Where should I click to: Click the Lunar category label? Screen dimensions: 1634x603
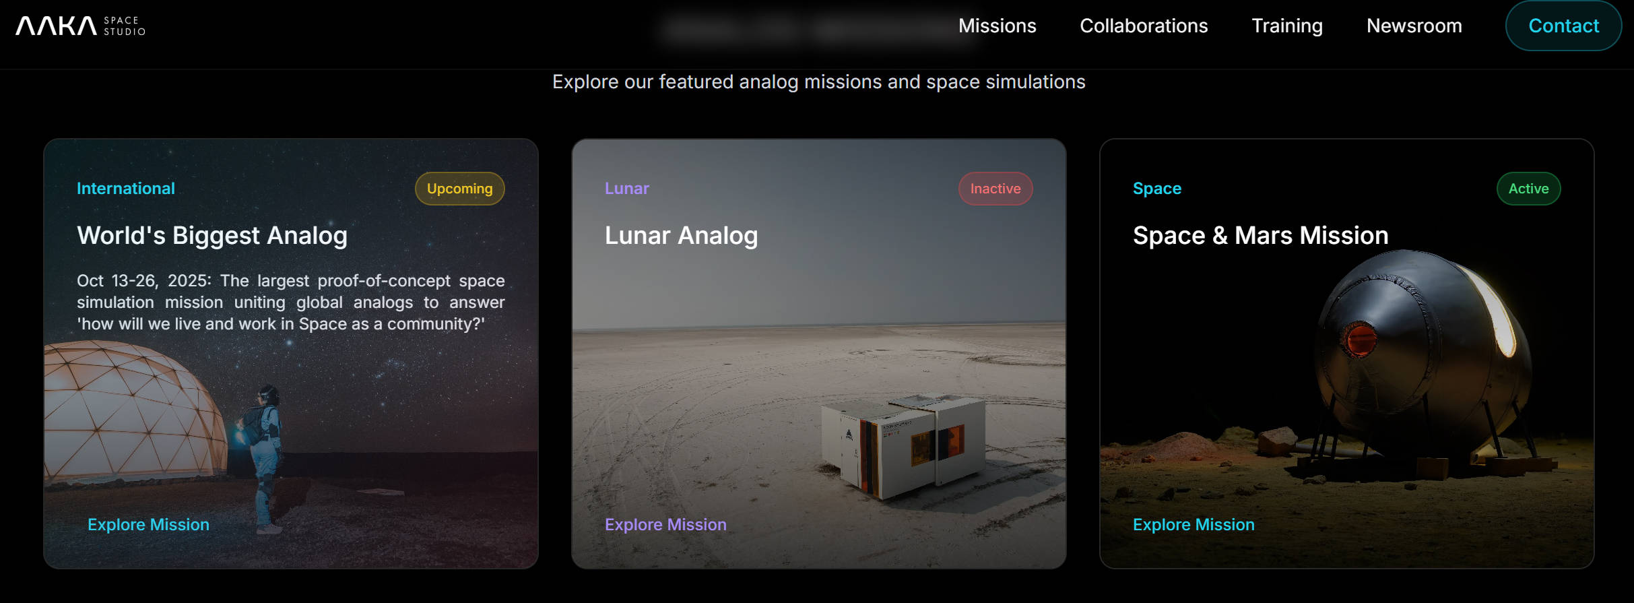(x=627, y=189)
